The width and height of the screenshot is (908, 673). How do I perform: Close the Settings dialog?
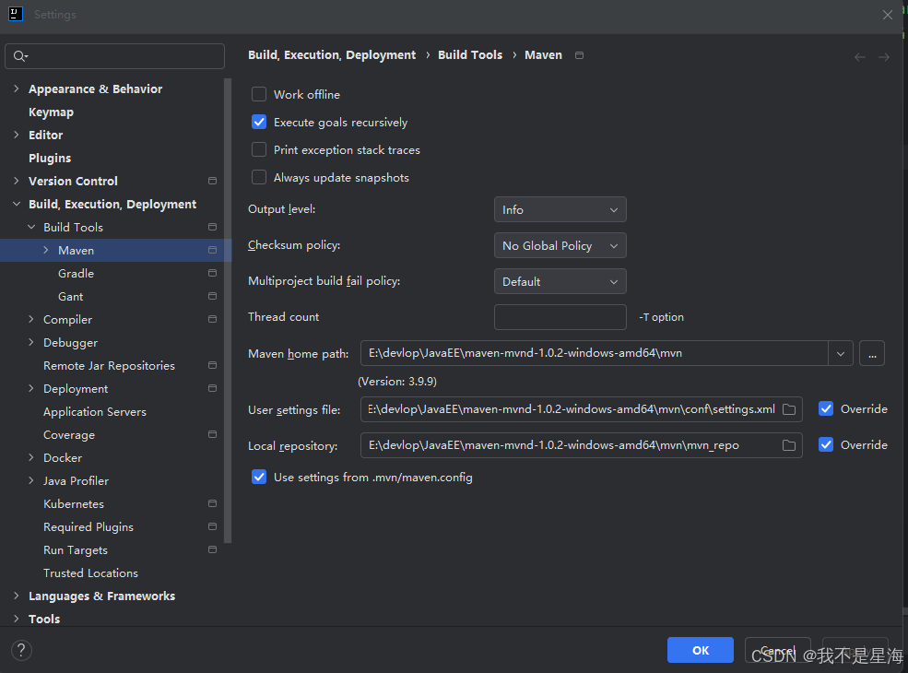click(887, 15)
